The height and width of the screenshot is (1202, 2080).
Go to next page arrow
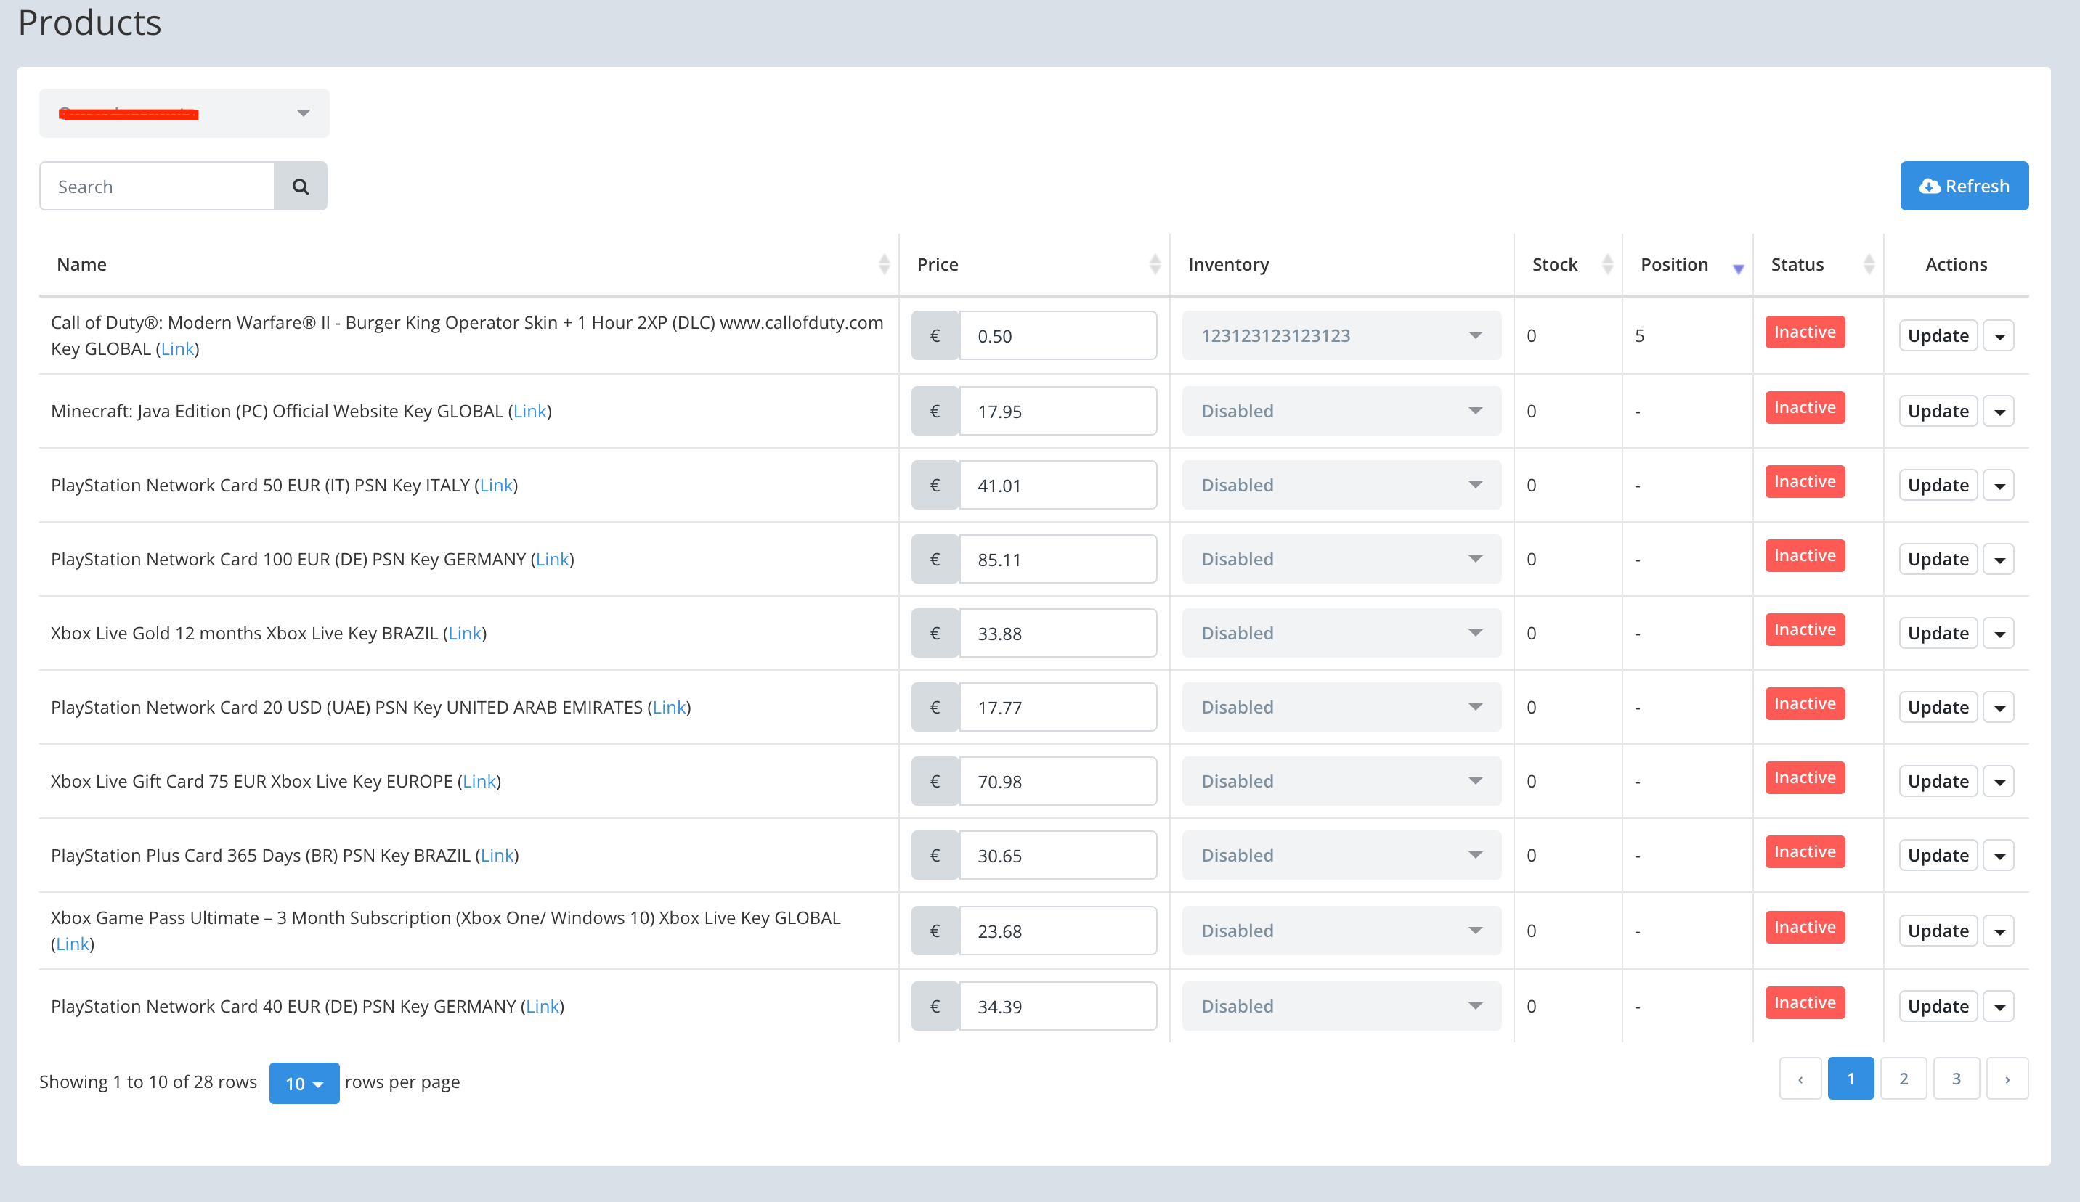(x=2007, y=1079)
